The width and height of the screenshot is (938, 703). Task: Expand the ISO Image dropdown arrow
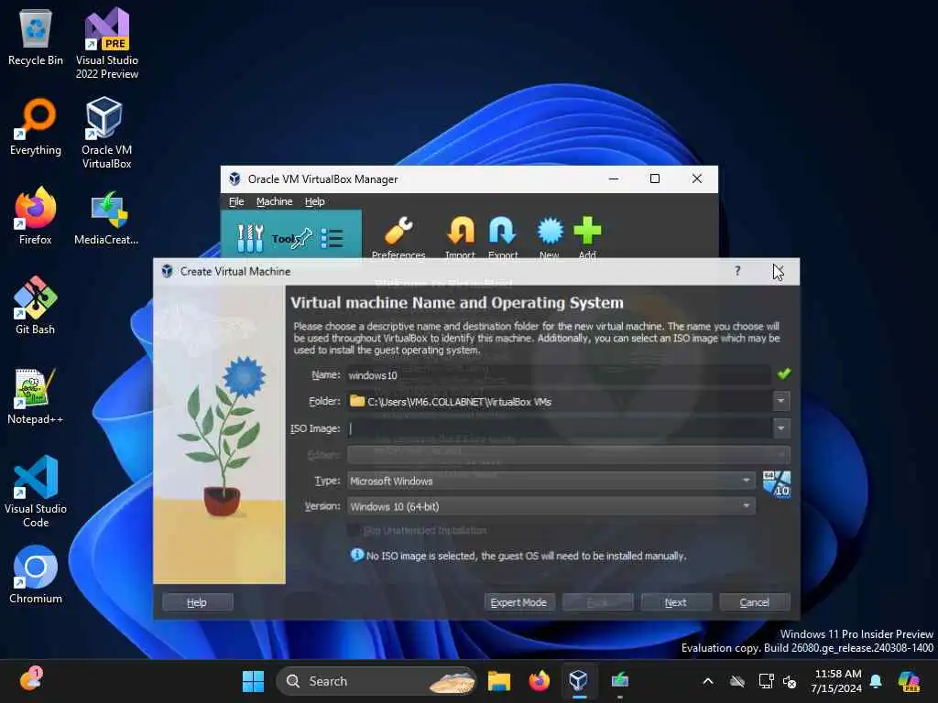coord(780,428)
